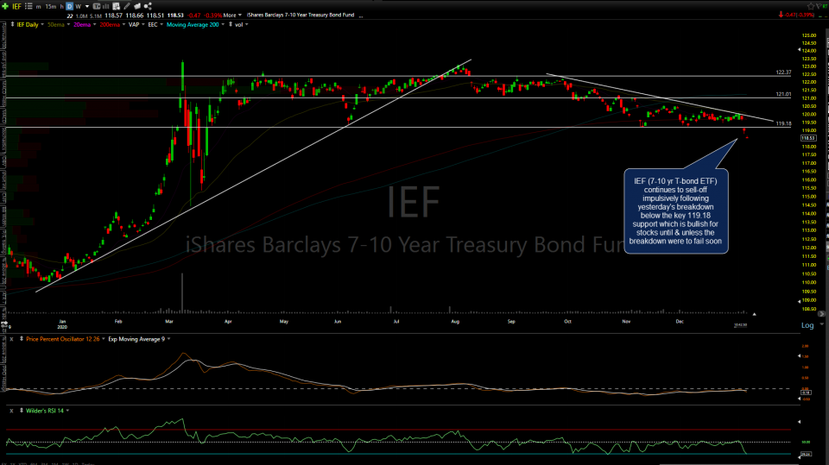Click the folder open icon in toolbar

(x=137, y=6)
